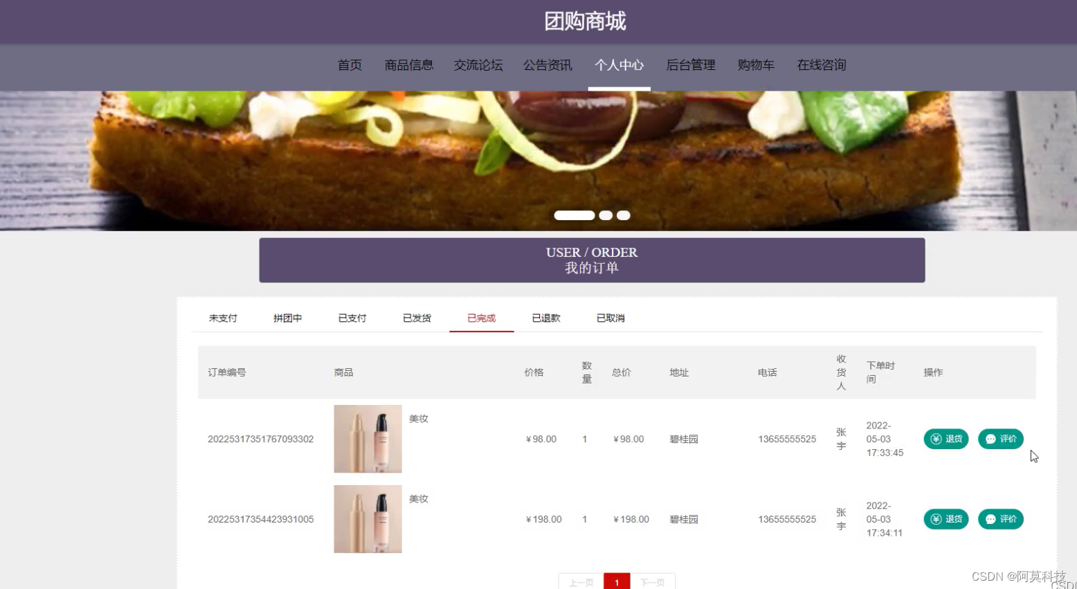Open product thumbnail of order ending 1005

(x=368, y=519)
